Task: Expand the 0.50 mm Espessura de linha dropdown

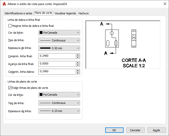Action: point(59,48)
